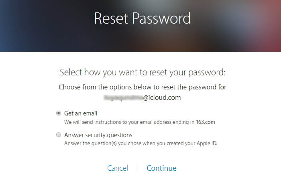Image resolution: width=281 pixels, height=182 pixels.
Task: Select the "Answer security questions" radio button
Action: (x=59, y=135)
